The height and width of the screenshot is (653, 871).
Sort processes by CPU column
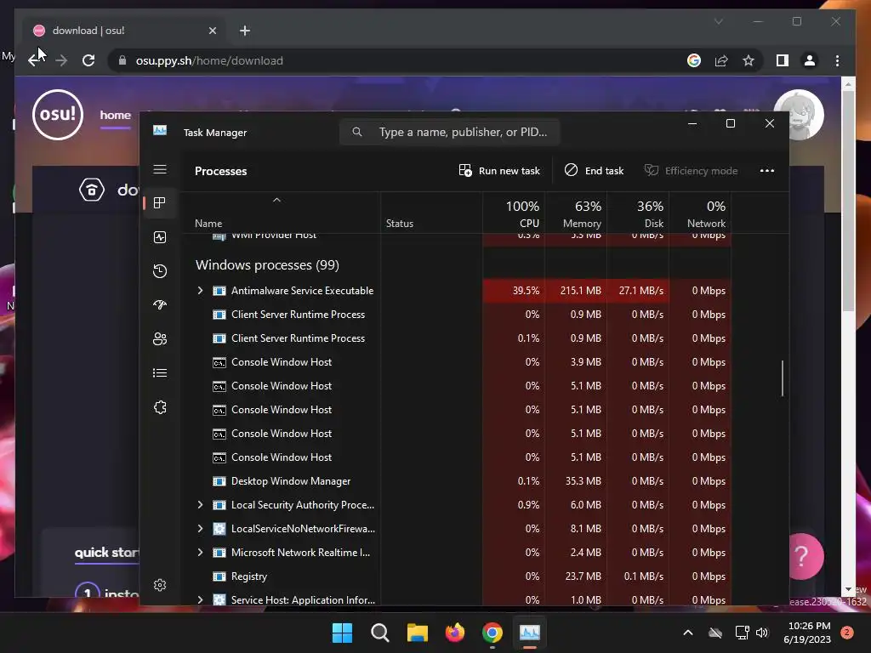pos(514,213)
